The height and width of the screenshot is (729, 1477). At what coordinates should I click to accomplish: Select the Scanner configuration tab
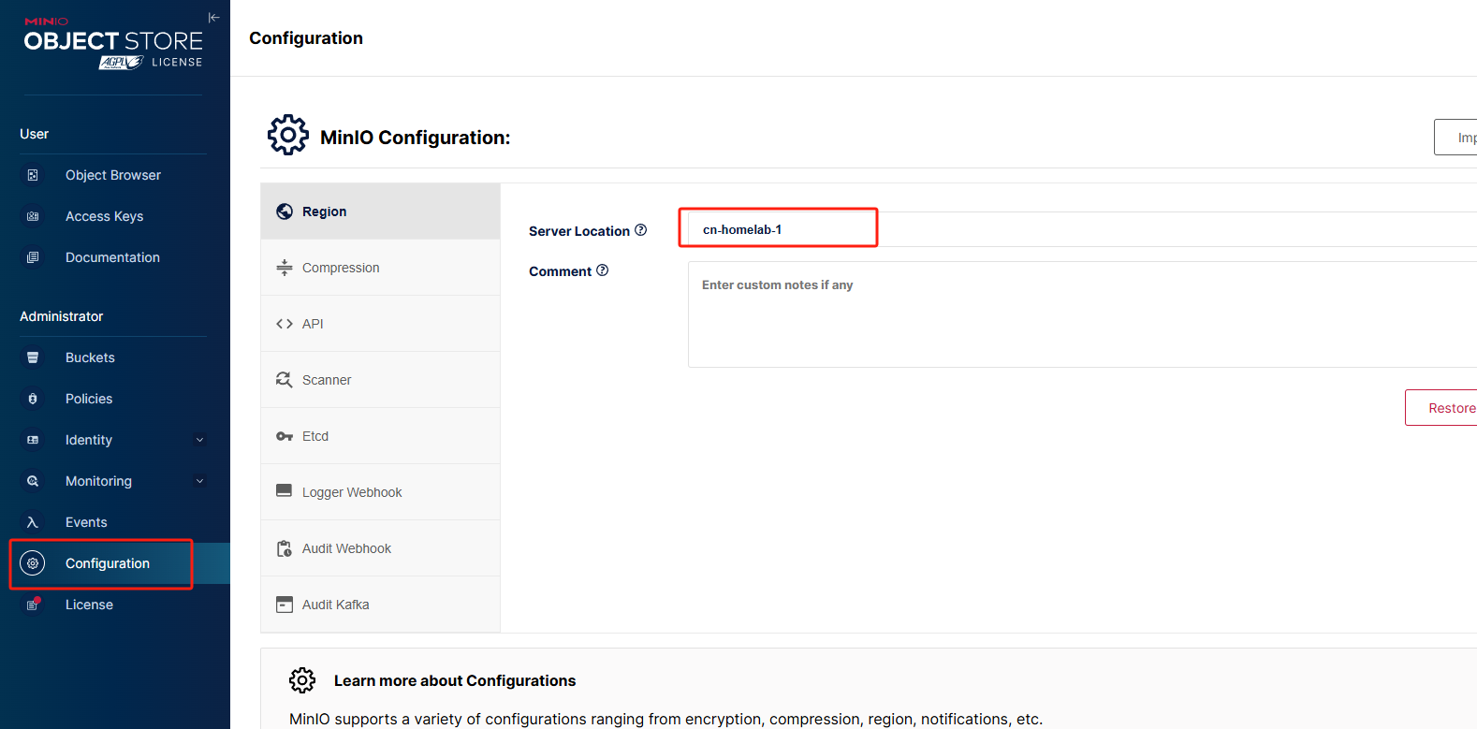(x=327, y=380)
